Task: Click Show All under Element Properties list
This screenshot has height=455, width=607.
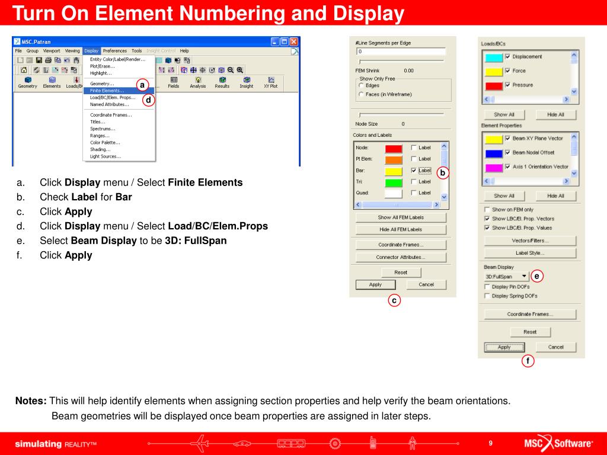Action: click(x=504, y=196)
